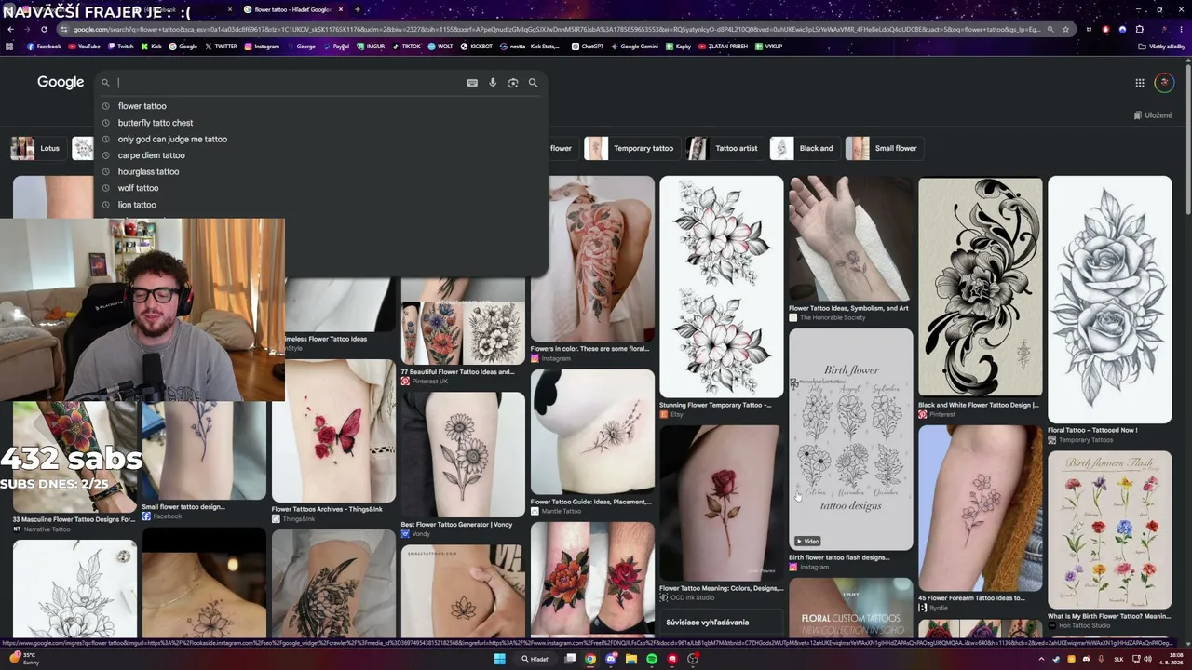Select the Temporary tattoo filter chip
The height and width of the screenshot is (670, 1192).
click(630, 148)
